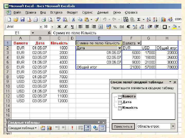
Task: Align text right
Action: click(x=94, y=27)
